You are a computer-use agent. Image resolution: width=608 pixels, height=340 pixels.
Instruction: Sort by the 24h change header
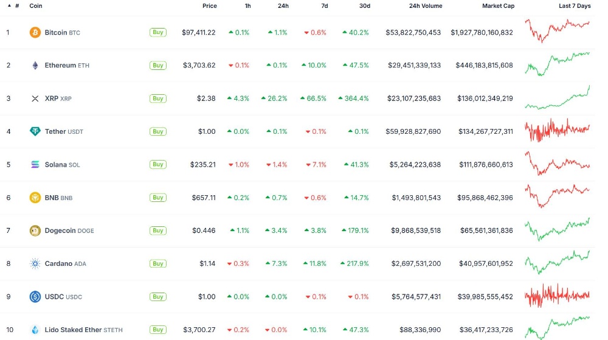[283, 6]
